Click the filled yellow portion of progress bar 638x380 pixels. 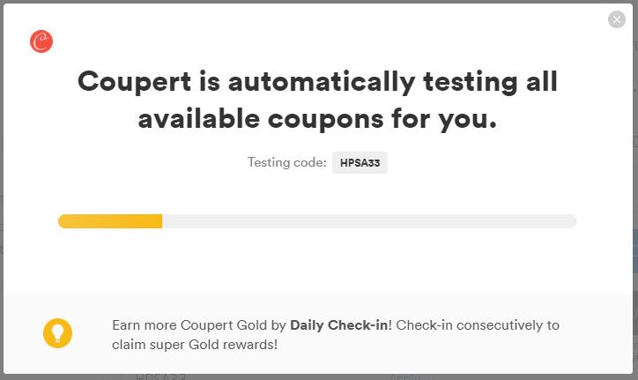(x=110, y=221)
